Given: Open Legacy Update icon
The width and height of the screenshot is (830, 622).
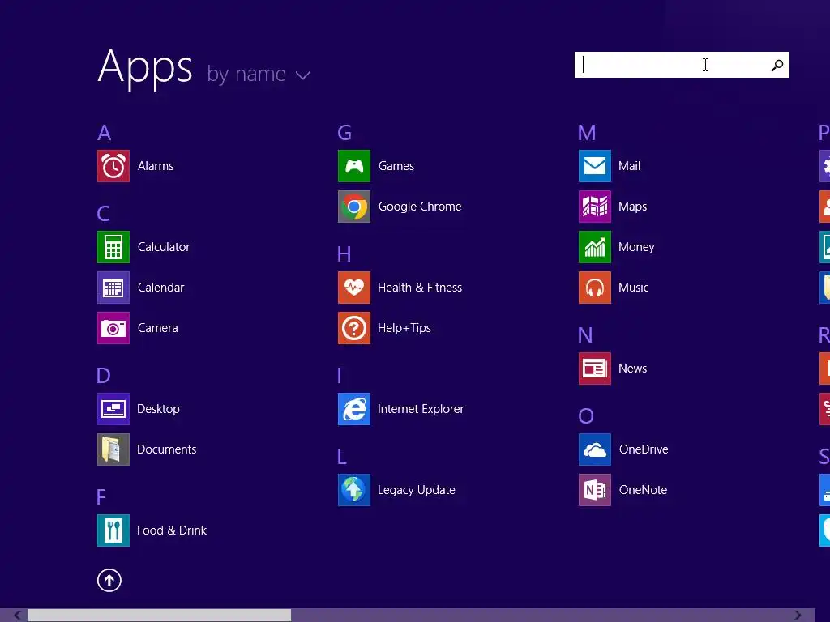Looking at the screenshot, I should (354, 490).
